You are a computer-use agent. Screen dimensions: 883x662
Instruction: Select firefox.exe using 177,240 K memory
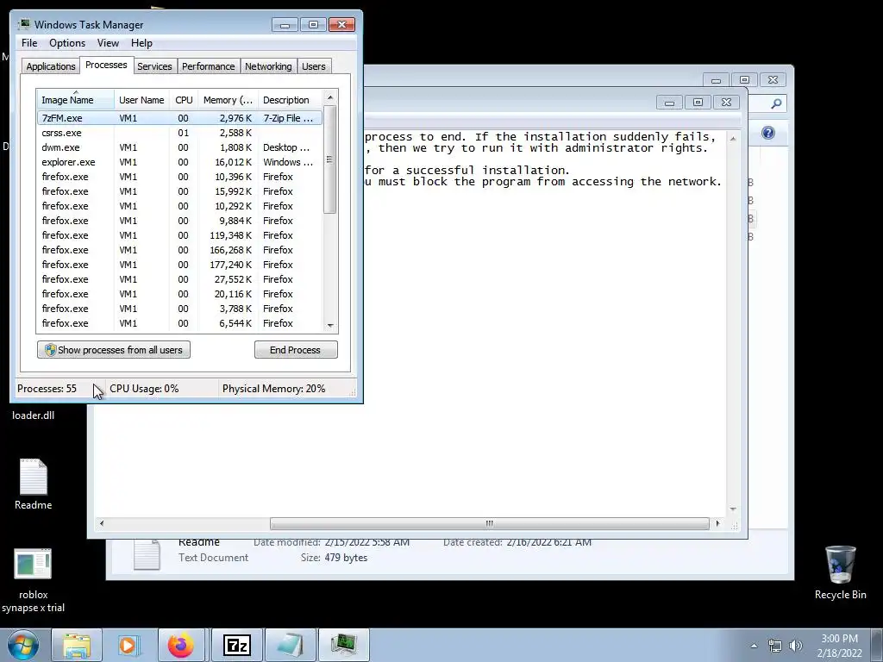tap(179, 265)
